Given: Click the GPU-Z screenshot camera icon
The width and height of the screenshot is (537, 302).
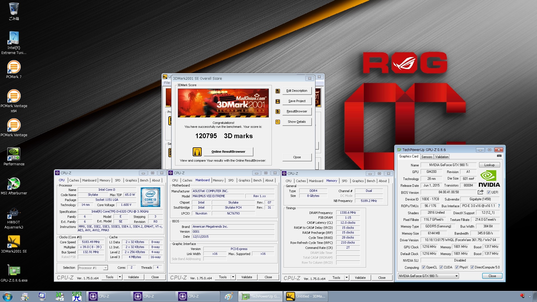Looking at the screenshot, I should (499, 156).
